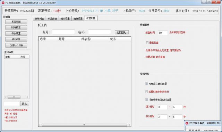This screenshot has height=132, width=222.
Task: Switch to the 开奖数据 tab
Action: (x=52, y=18)
